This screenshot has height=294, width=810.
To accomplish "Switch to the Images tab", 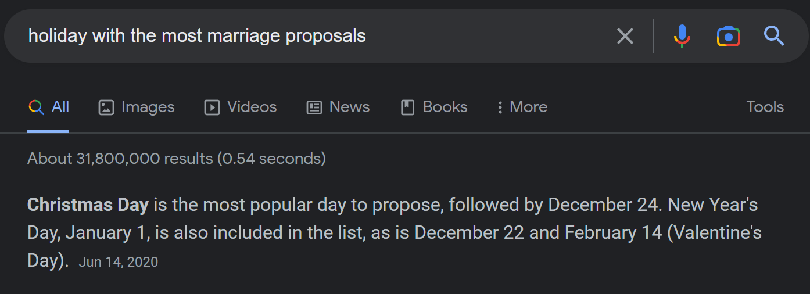I will tap(148, 107).
